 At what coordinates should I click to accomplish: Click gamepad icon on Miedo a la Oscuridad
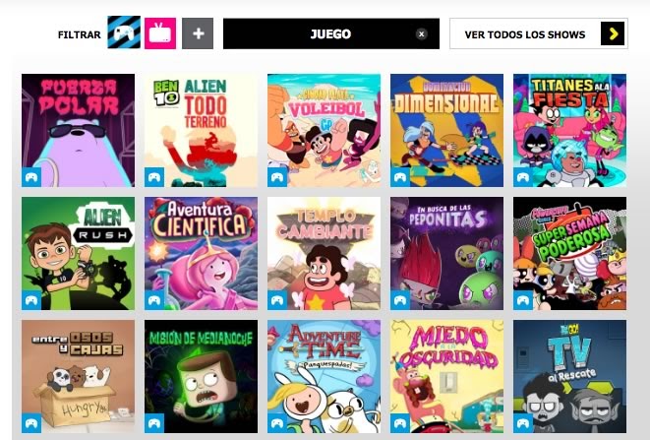click(x=400, y=423)
